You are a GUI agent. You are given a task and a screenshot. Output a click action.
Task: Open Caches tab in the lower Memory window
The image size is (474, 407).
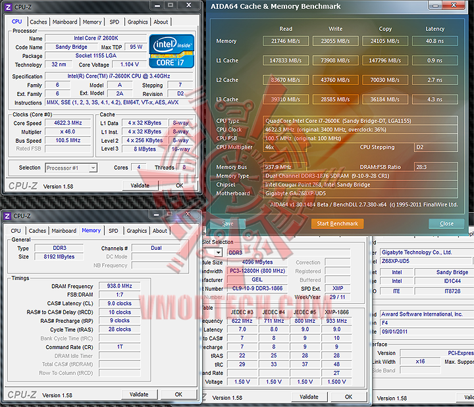[x=38, y=231]
